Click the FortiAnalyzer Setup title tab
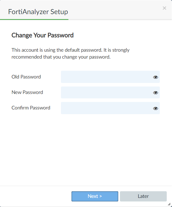The width and height of the screenshot is (172, 207). click(38, 12)
